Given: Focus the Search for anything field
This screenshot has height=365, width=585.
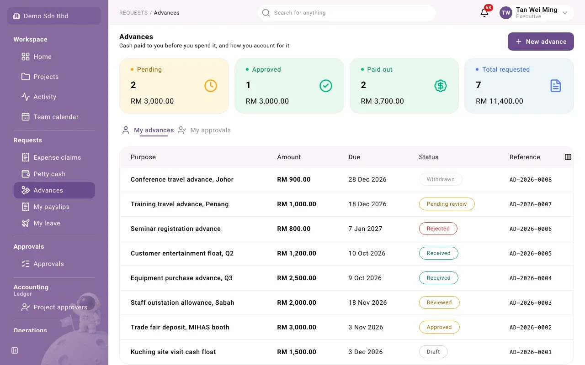Looking at the screenshot, I should click(346, 13).
